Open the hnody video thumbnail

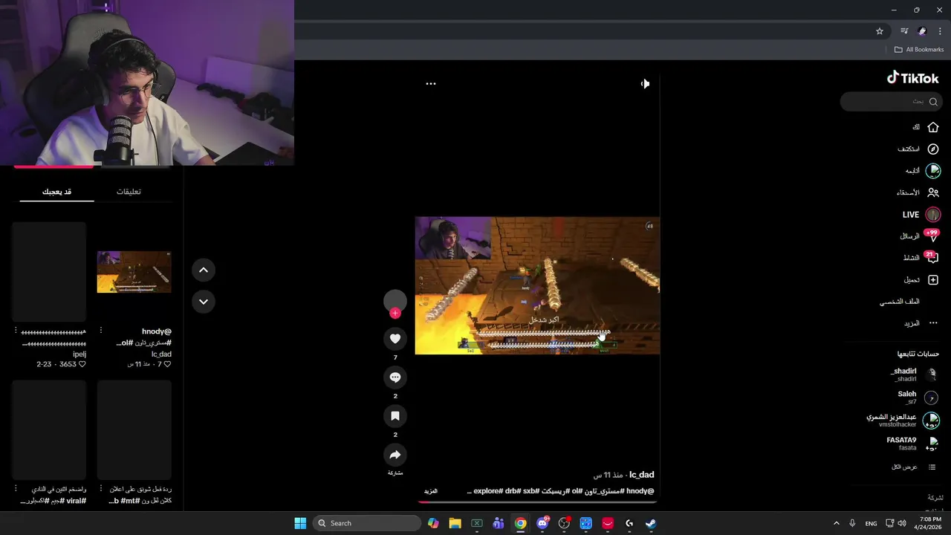(134, 272)
